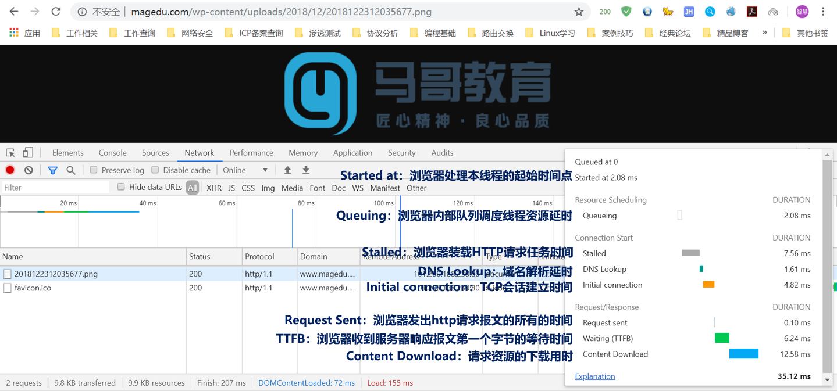837x391 pixels.
Task: Click the timing popup scrollbar down arrow
Action: [x=827, y=380]
